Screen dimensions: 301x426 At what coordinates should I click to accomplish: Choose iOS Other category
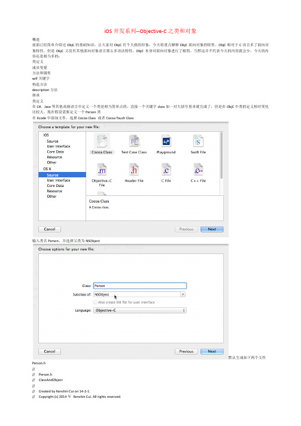51,162
